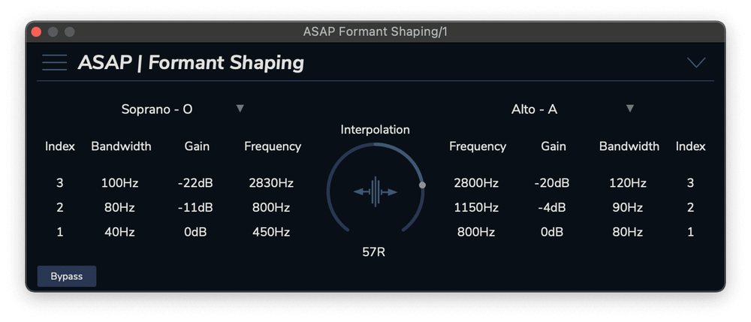Click the Soprano -22dB gain value

197,182
